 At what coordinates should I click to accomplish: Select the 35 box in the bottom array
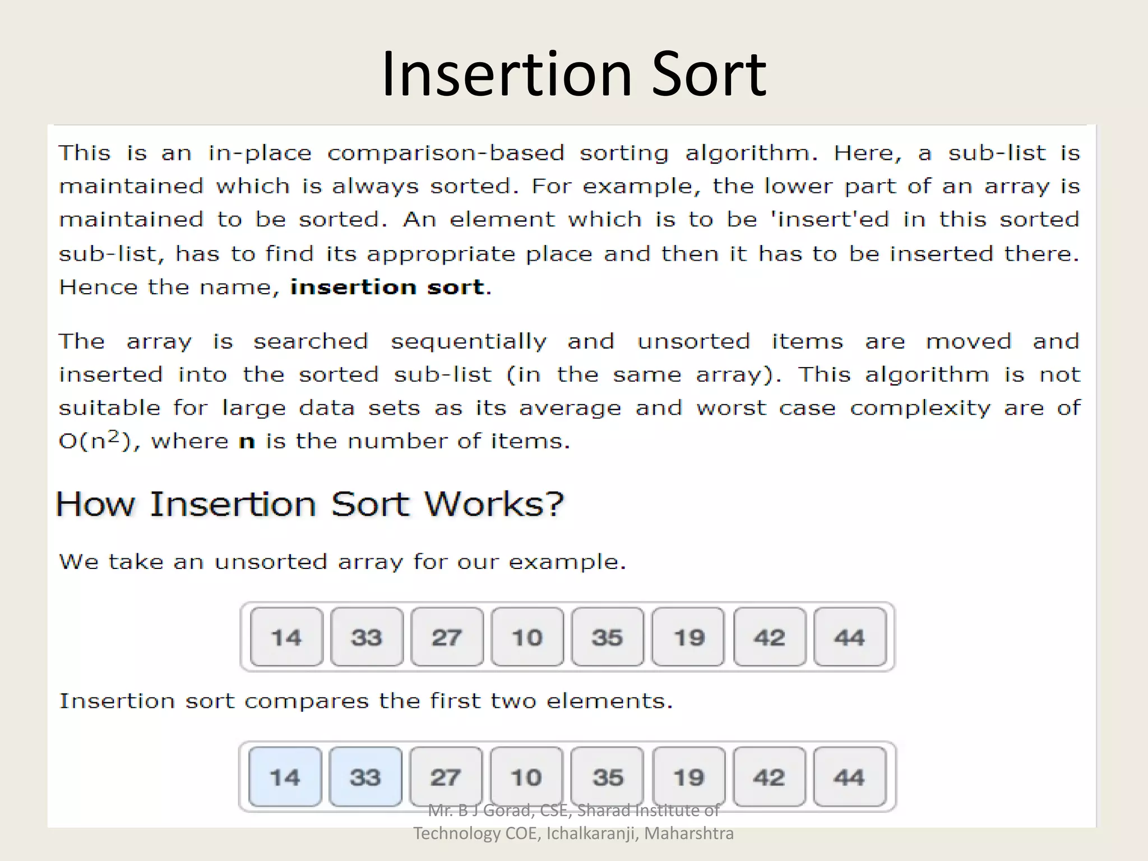[607, 776]
